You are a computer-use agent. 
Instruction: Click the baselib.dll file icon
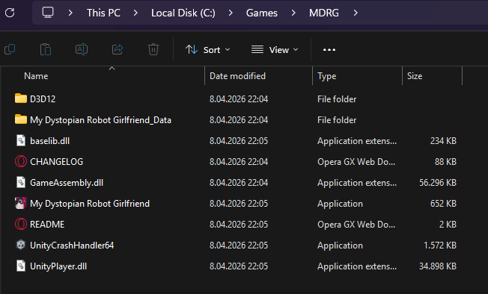21,140
